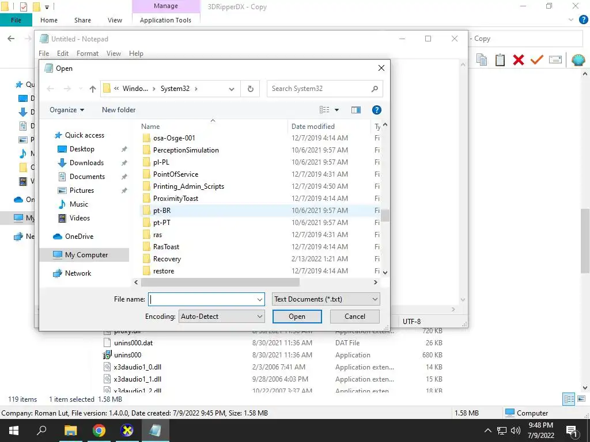Viewport: 590px width, 442px height.
Task: Click the view layout icon in Open dialog
Action: (x=324, y=110)
